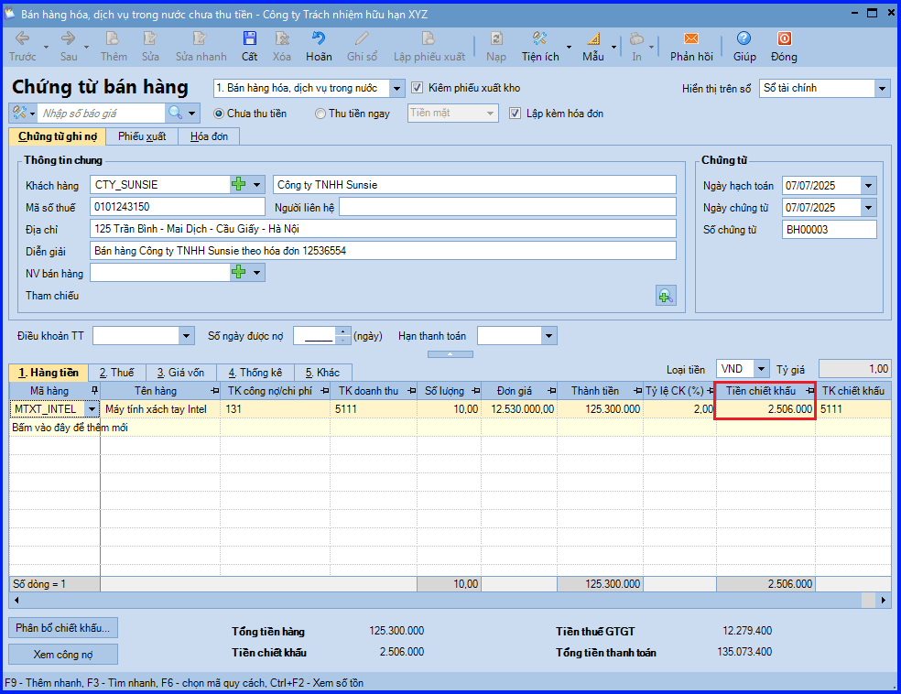
Task: Click the Tham chiếu reference search icon
Action: (666, 296)
